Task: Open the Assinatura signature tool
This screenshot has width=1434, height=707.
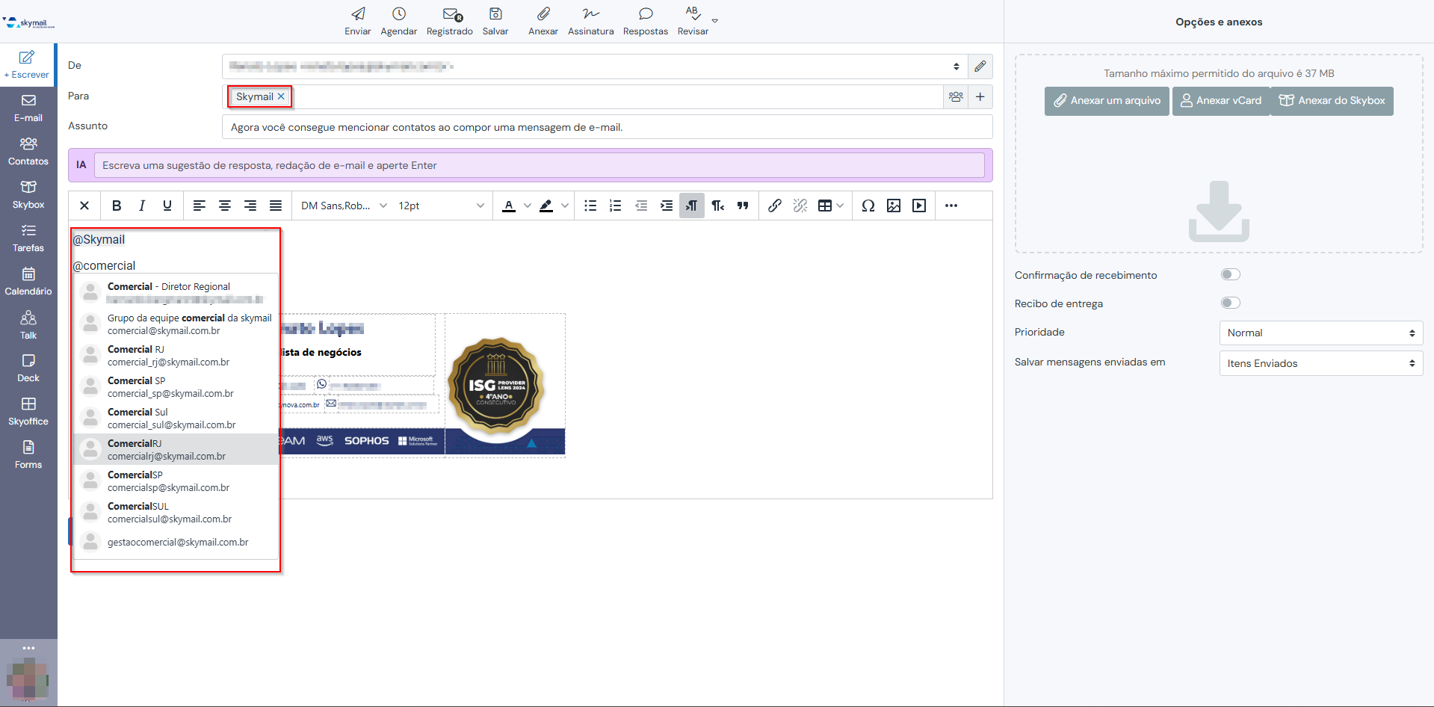Action: (x=590, y=14)
